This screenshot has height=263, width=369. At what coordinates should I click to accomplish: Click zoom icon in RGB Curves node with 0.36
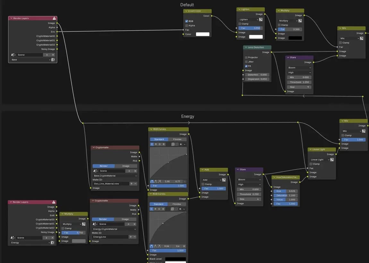pyautogui.click(x=173, y=209)
